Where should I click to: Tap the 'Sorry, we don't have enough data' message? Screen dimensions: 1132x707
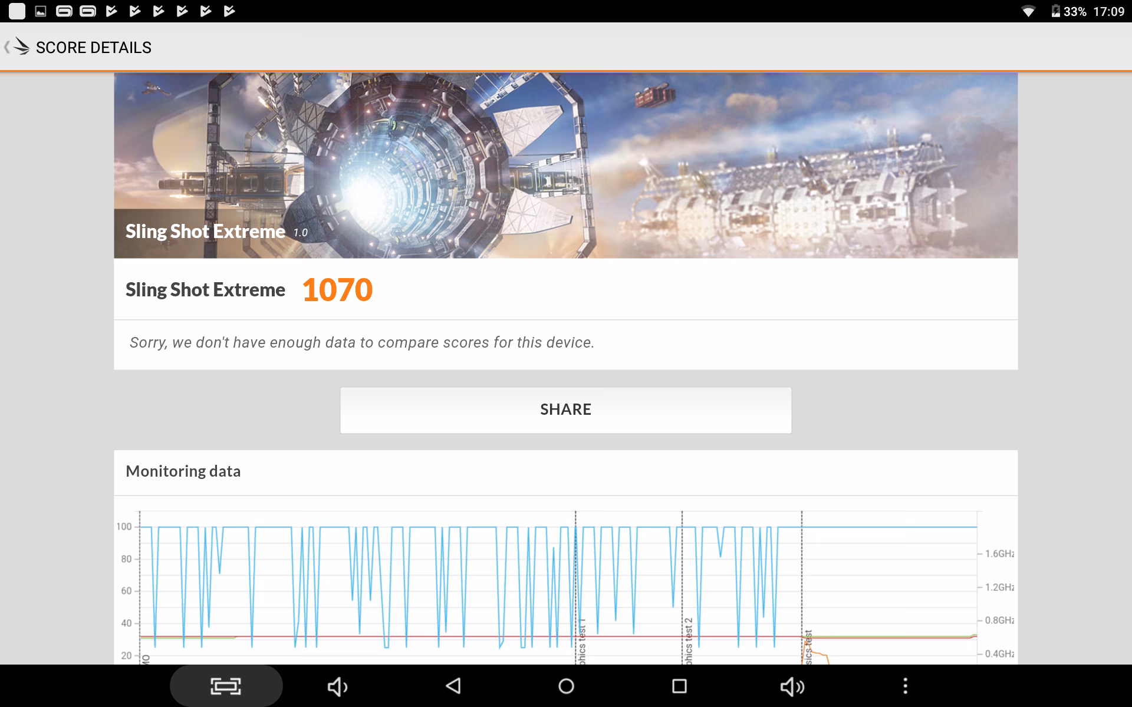click(361, 342)
